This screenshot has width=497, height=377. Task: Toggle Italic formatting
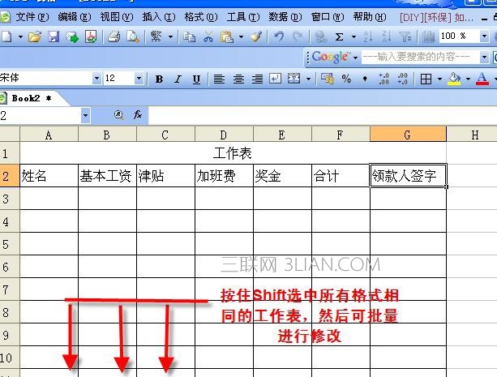178,79
